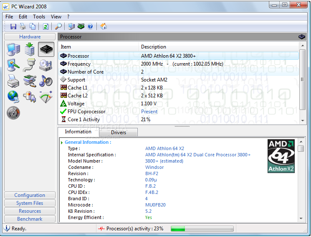Image resolution: width=311 pixels, height=237 pixels.
Task: Click the upper list's scroll down arrow
Action: pos(303,120)
